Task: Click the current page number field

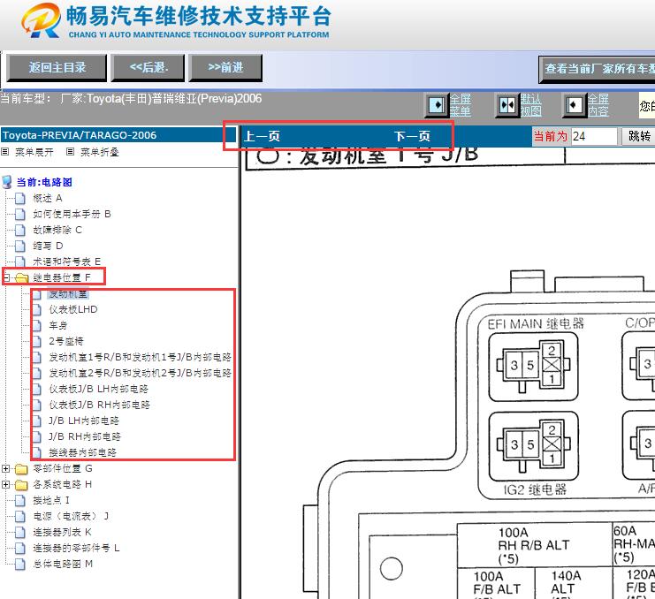Action: tap(594, 136)
